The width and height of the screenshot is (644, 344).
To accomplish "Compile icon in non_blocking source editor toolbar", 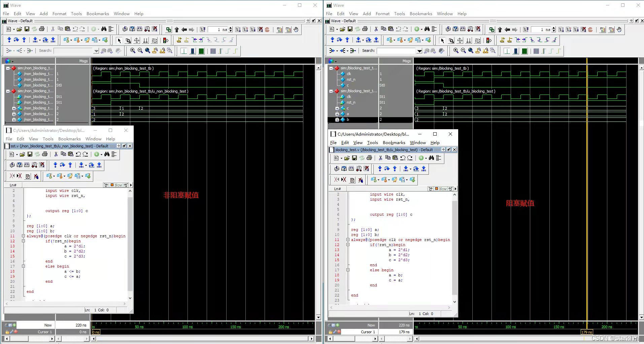I will coord(12,165).
